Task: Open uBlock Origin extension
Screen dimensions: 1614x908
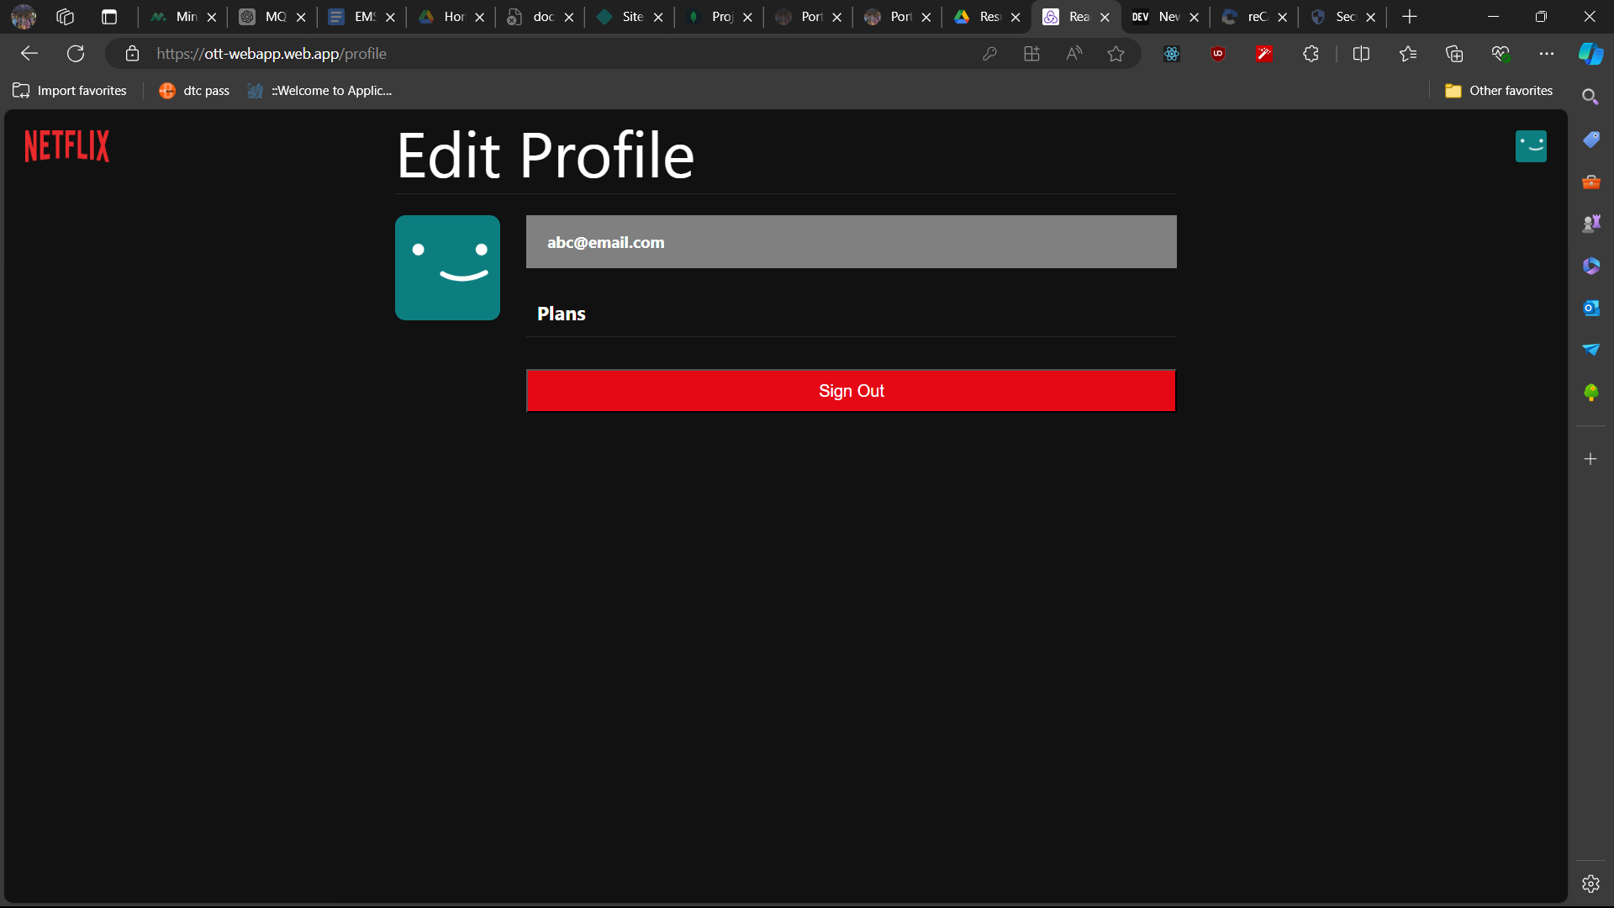Action: click(1218, 54)
